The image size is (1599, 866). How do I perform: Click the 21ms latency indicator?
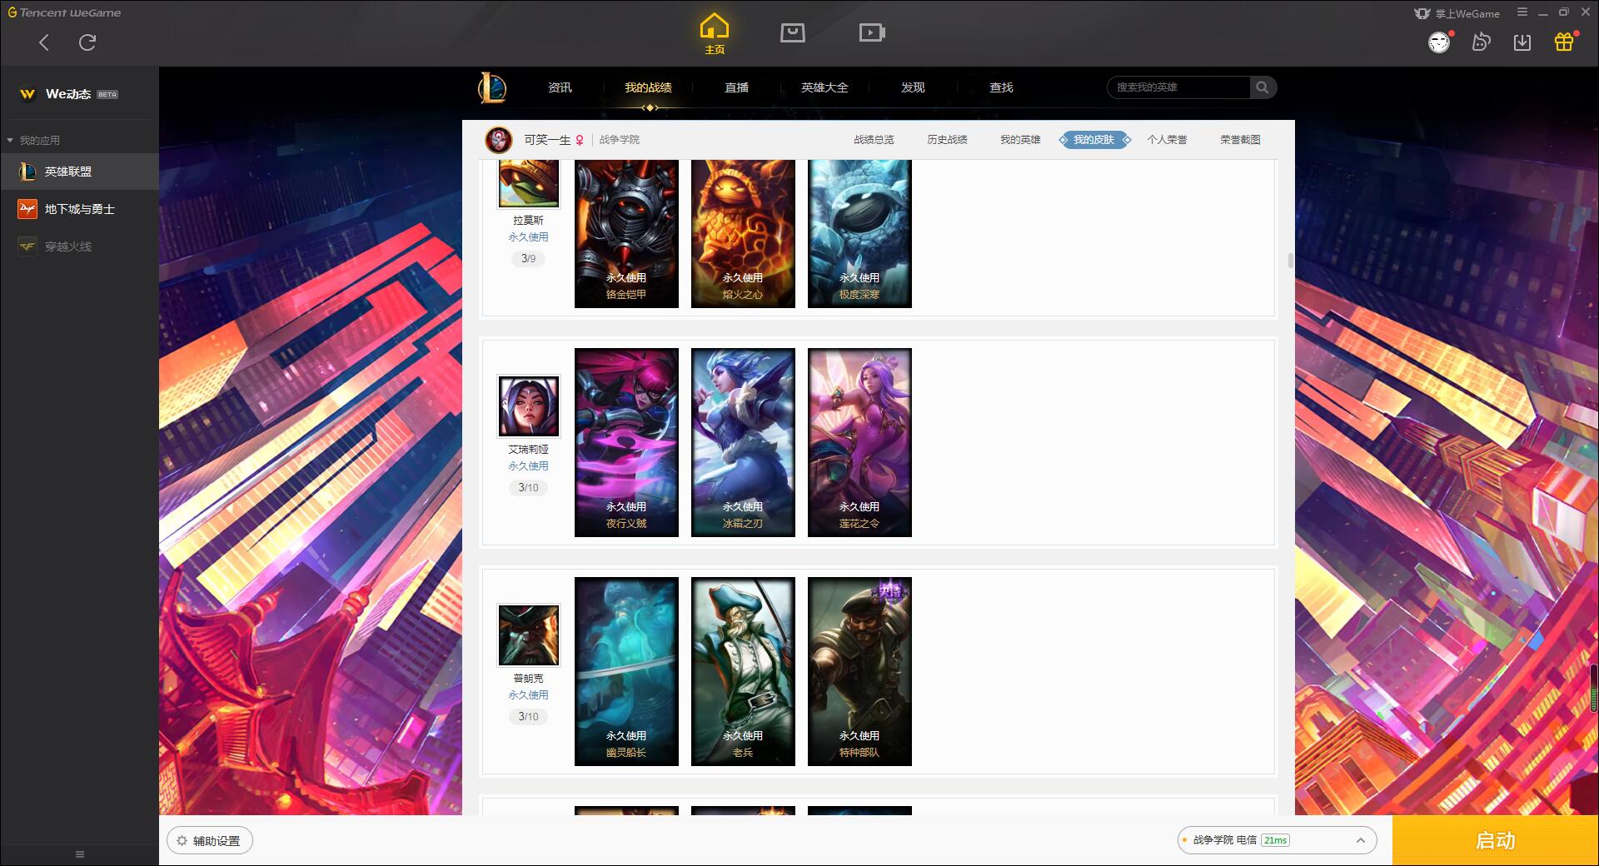1275,840
